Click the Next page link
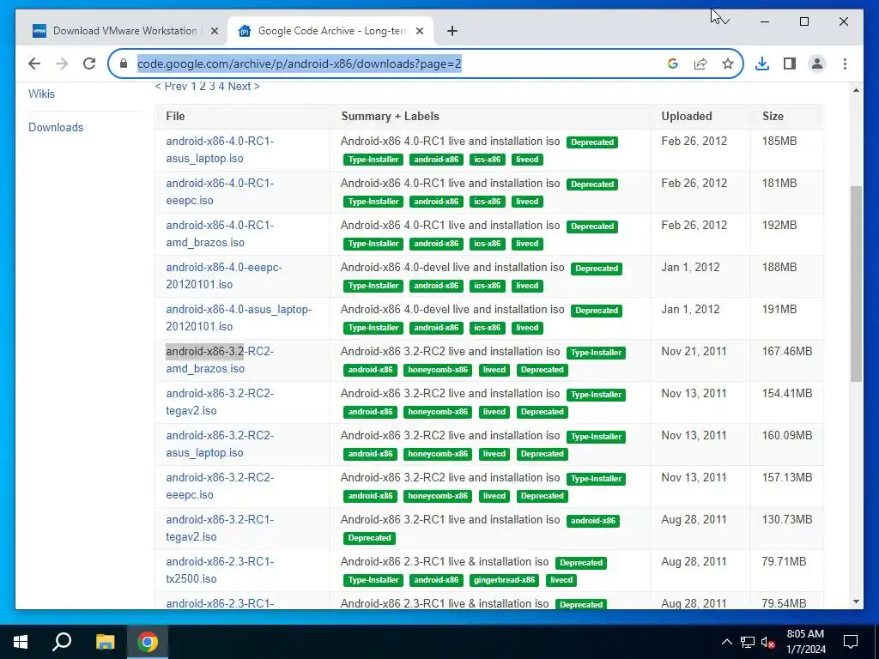 243,87
